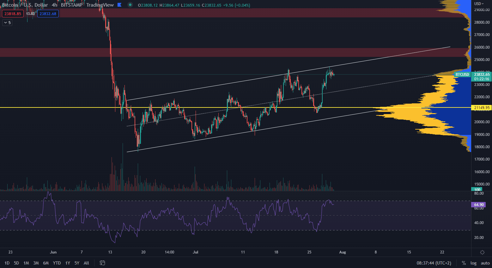Click the blue flag icon beside TradingView
Viewport: 492px width, 268px height.
(119, 5)
